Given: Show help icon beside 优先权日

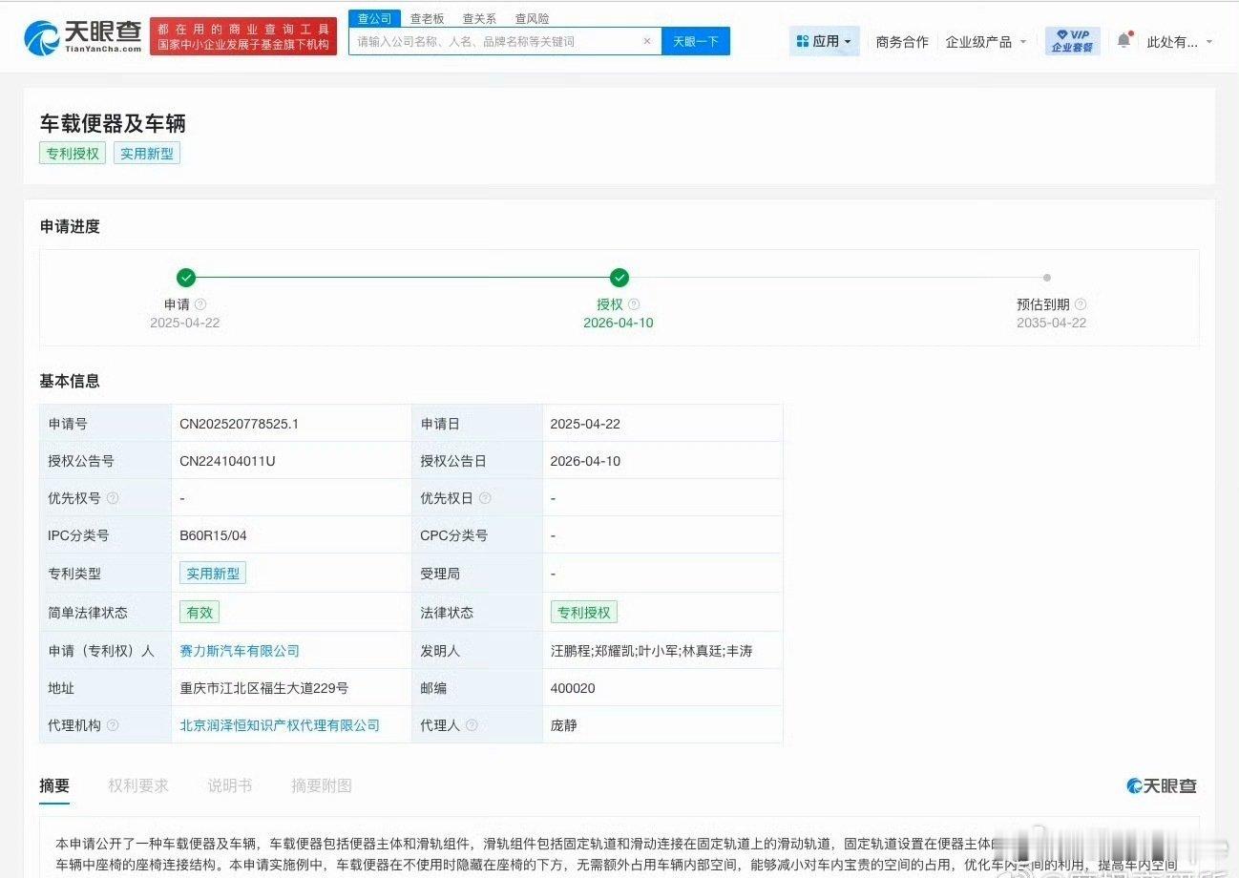Looking at the screenshot, I should point(485,498).
